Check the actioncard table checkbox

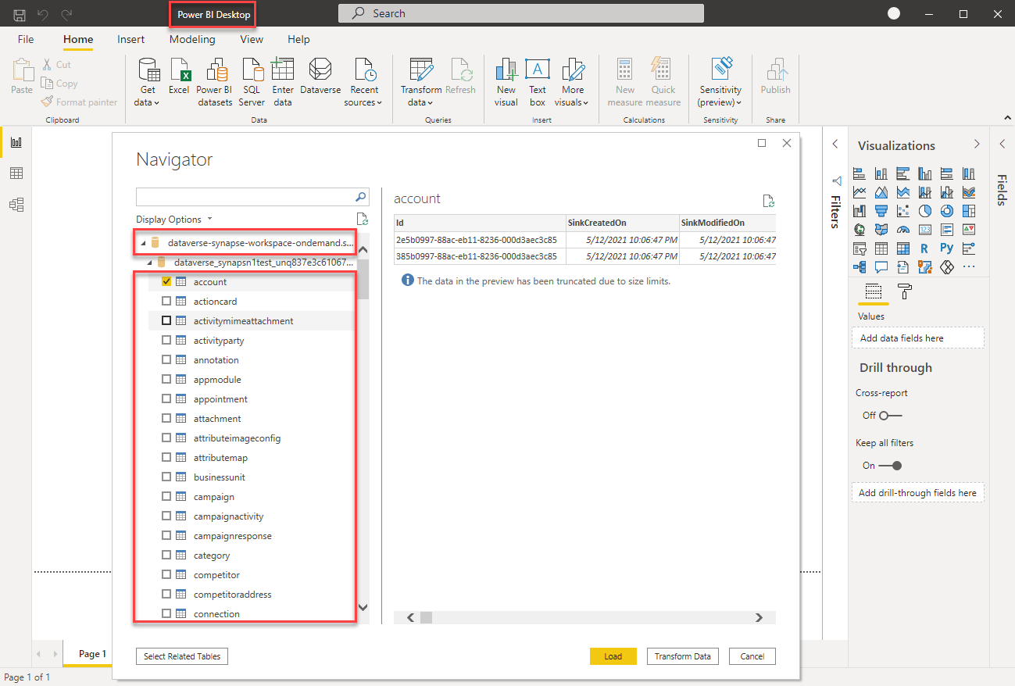pyautogui.click(x=165, y=301)
